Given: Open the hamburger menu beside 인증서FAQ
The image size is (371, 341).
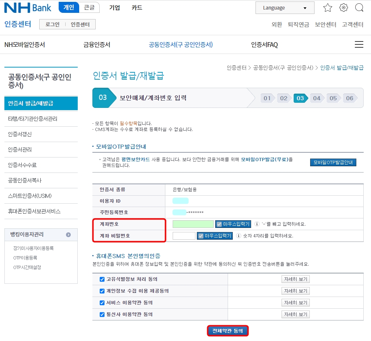Looking at the screenshot, I should [359, 44].
